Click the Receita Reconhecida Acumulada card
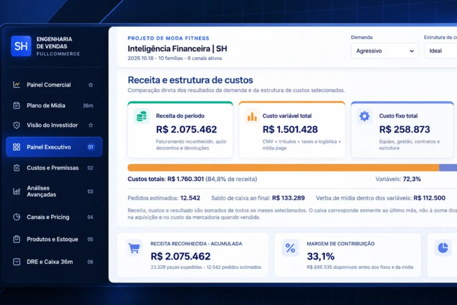Image resolution: width=457 pixels, height=305 pixels. tap(193, 255)
